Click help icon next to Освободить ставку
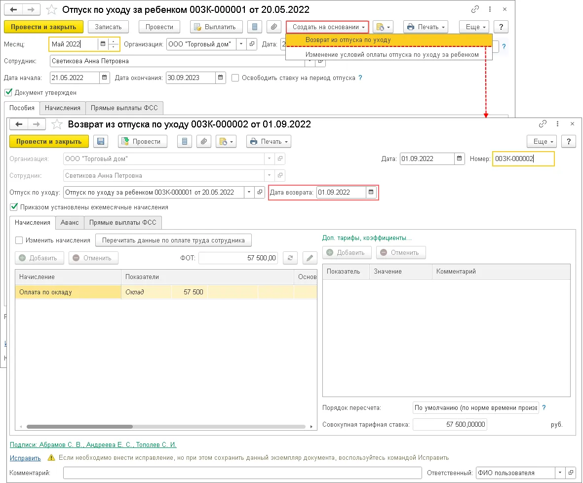This screenshot has width=583, height=483. coord(360,78)
